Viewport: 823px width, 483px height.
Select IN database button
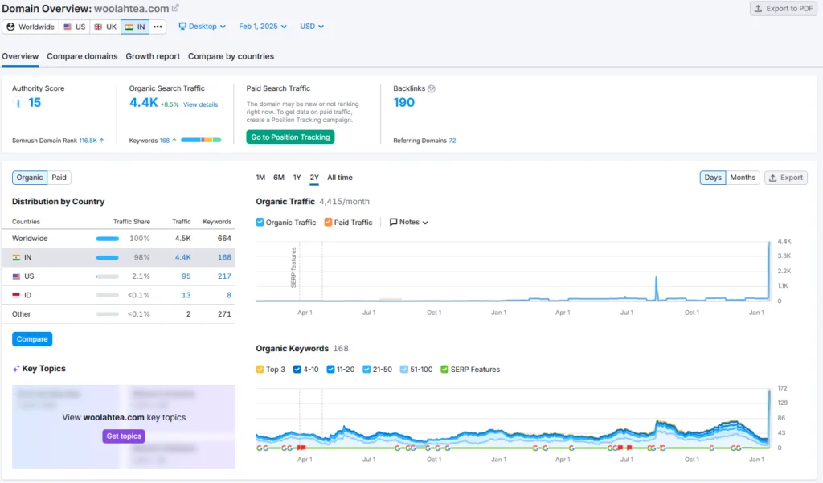click(x=135, y=27)
